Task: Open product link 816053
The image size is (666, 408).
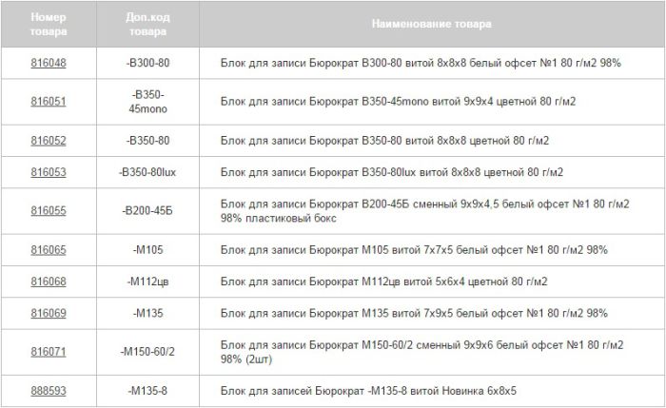Action: [49, 172]
